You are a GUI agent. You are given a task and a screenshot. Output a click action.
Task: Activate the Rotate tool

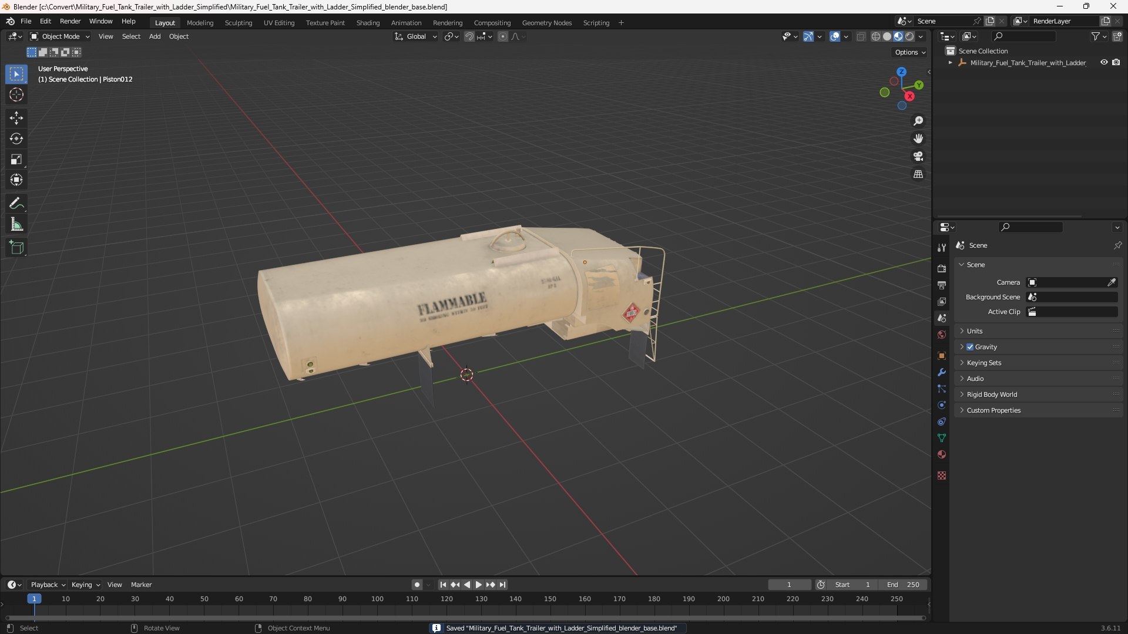pyautogui.click(x=16, y=139)
